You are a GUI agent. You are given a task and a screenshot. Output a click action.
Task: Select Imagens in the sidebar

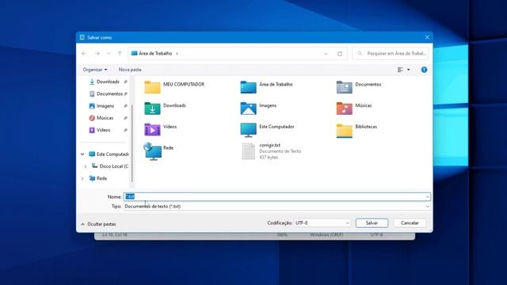[x=105, y=105]
